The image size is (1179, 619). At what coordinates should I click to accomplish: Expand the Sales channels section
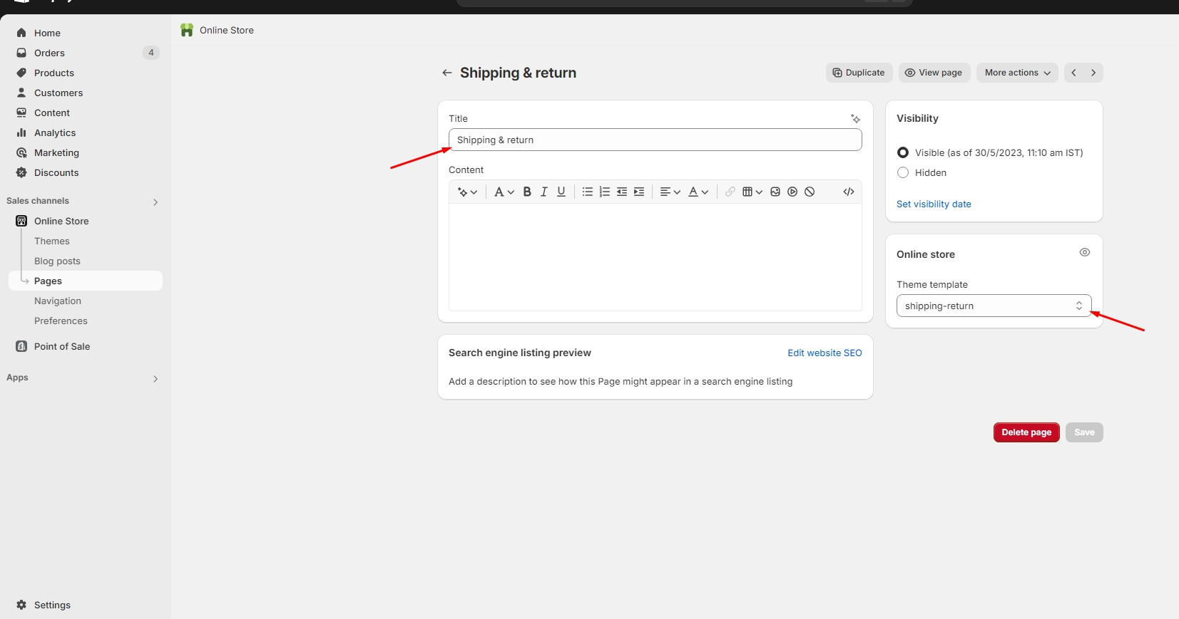[x=155, y=202]
